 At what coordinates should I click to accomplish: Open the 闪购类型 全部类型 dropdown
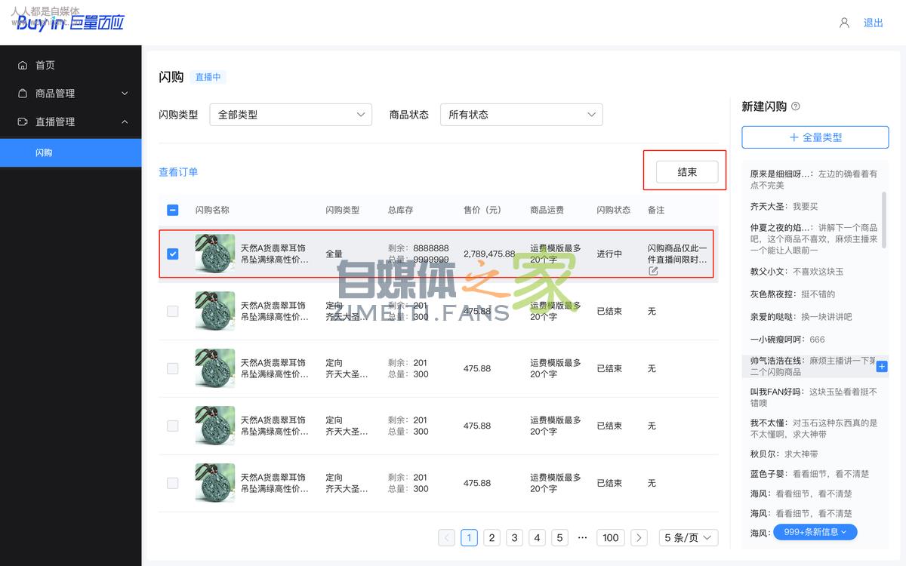(x=291, y=114)
